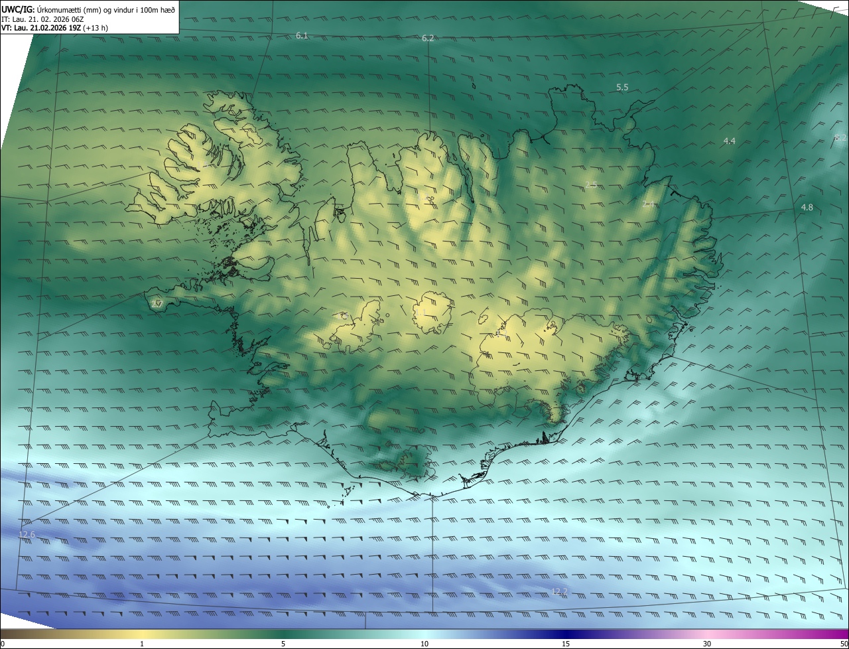Click the colorbar tick labeled 10
This screenshot has width=849, height=649.
point(424,644)
